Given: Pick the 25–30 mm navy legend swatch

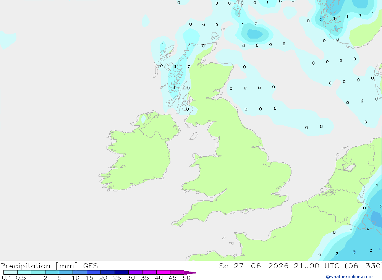Looking at the screenshot, I should [121, 272].
